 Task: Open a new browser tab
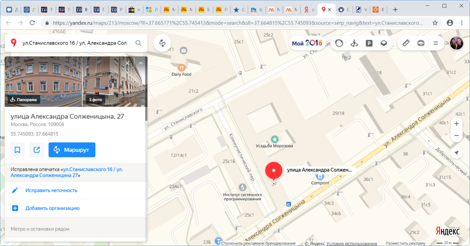[x=395, y=9]
